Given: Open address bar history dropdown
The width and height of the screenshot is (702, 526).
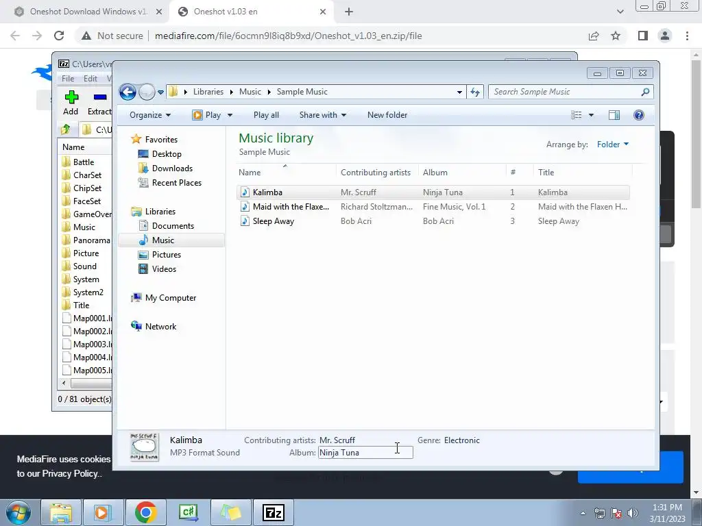Looking at the screenshot, I should coord(459,92).
